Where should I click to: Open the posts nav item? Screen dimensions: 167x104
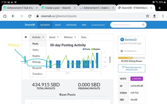coord(58,25)
